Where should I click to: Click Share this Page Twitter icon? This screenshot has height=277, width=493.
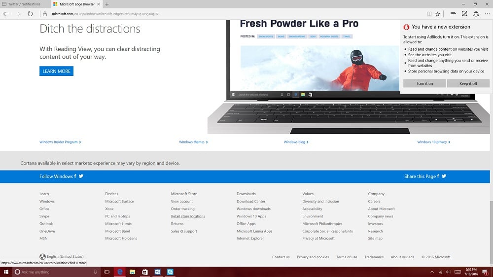click(444, 176)
